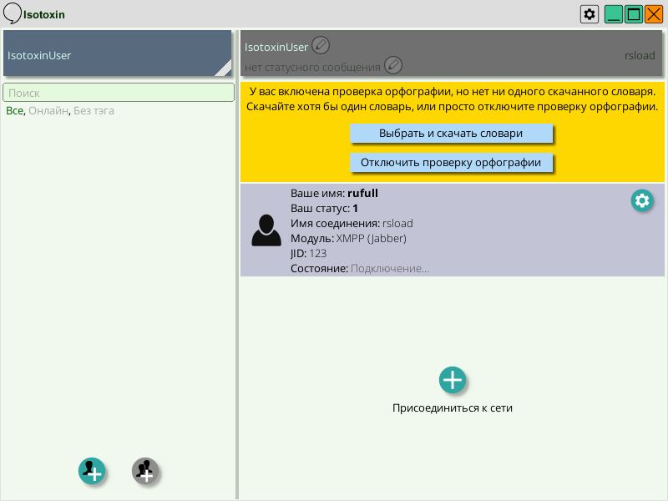Select the "Онлайн" contact filter
The height and width of the screenshot is (501, 668).
click(48, 111)
